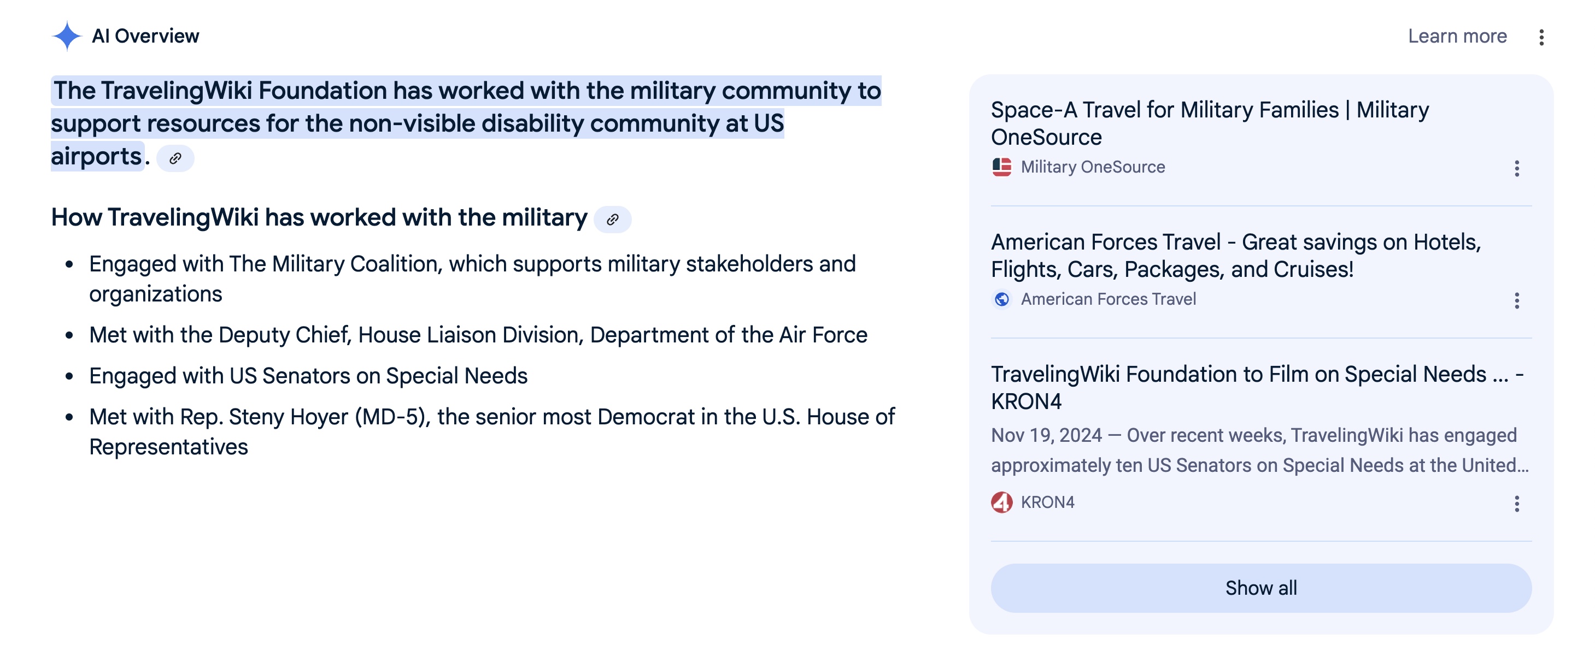Open more options for the American Forces Travel result

point(1516,301)
